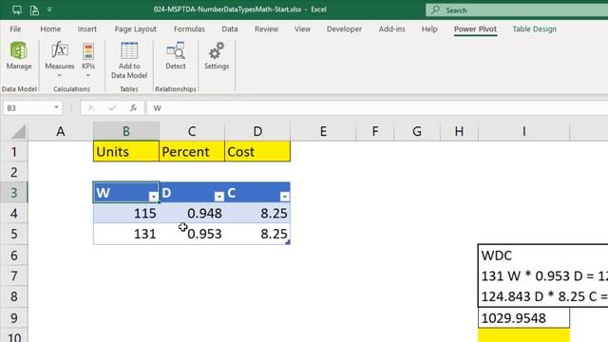
Task: Click Add to Data Model
Action: pos(129,60)
